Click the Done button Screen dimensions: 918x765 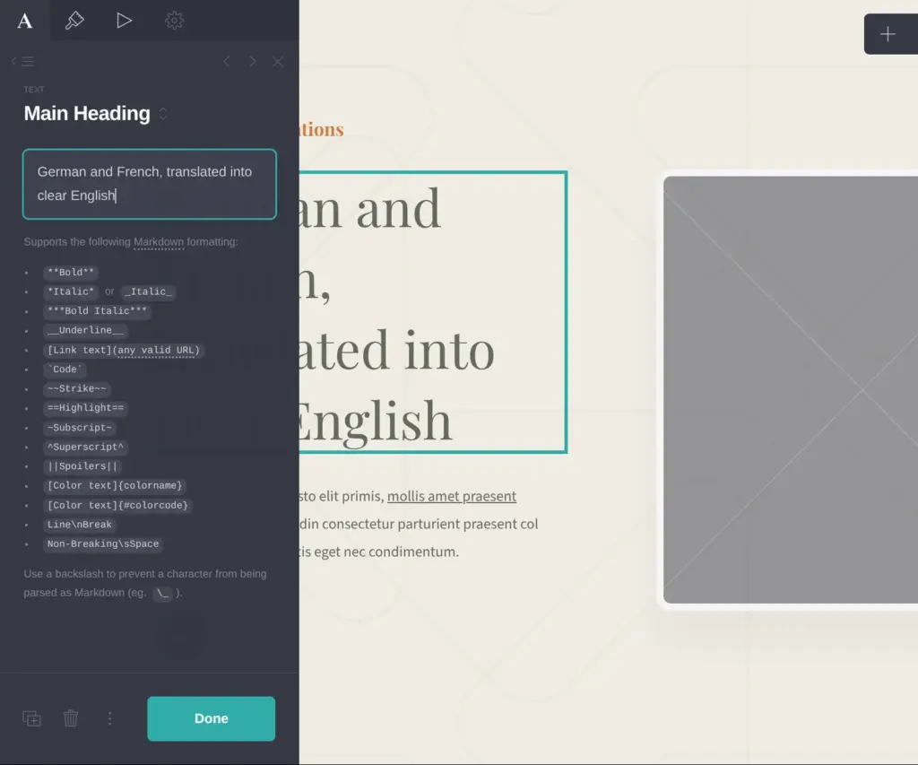(x=212, y=718)
